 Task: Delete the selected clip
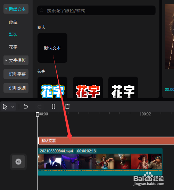67,107
